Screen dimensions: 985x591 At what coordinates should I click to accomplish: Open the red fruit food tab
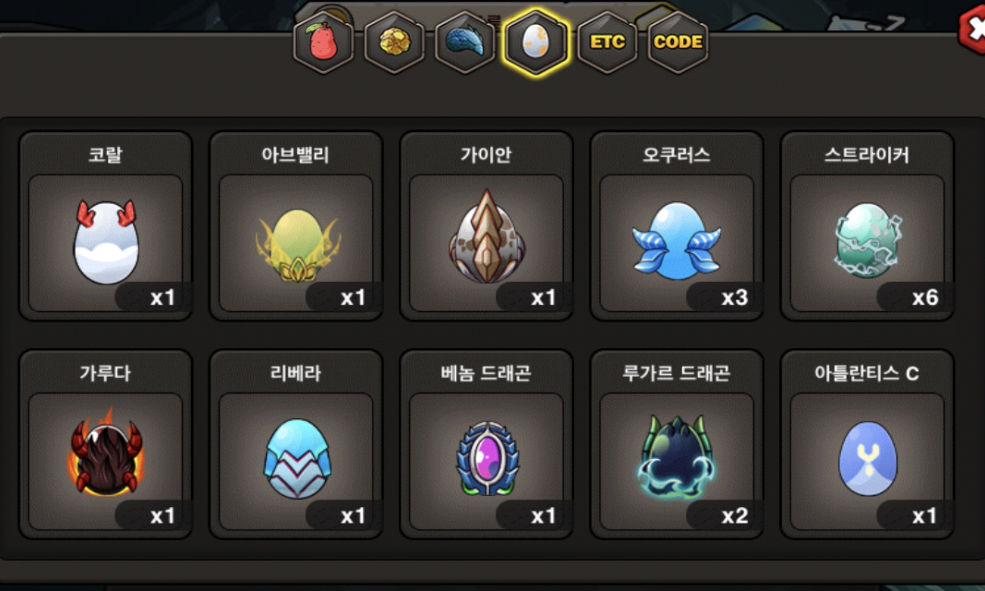tap(324, 43)
